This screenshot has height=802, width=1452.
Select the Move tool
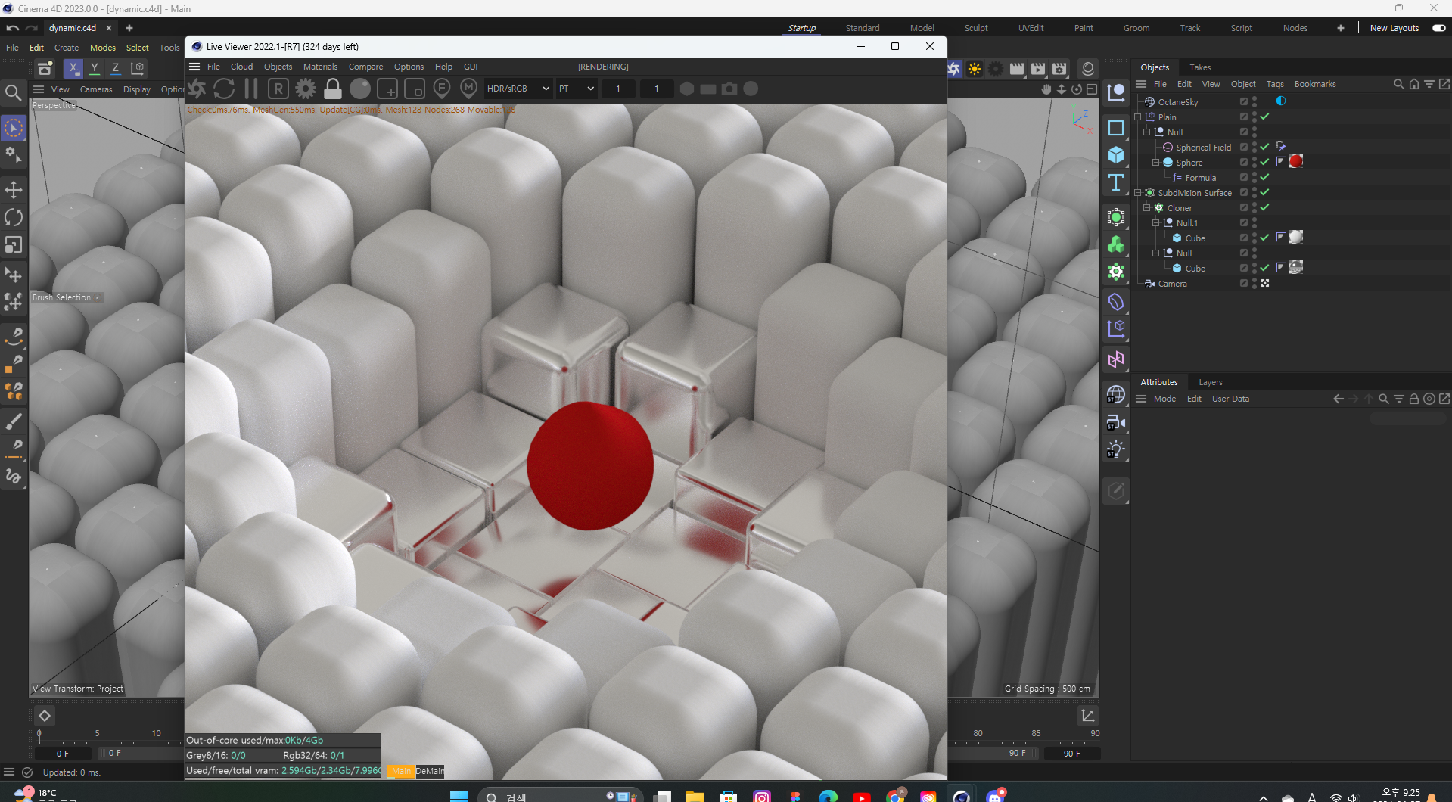pyautogui.click(x=14, y=190)
